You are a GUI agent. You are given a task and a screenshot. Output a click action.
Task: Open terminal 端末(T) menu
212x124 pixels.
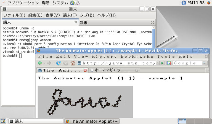pos(70,15)
